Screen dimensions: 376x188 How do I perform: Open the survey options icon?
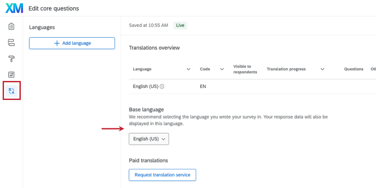click(x=12, y=75)
